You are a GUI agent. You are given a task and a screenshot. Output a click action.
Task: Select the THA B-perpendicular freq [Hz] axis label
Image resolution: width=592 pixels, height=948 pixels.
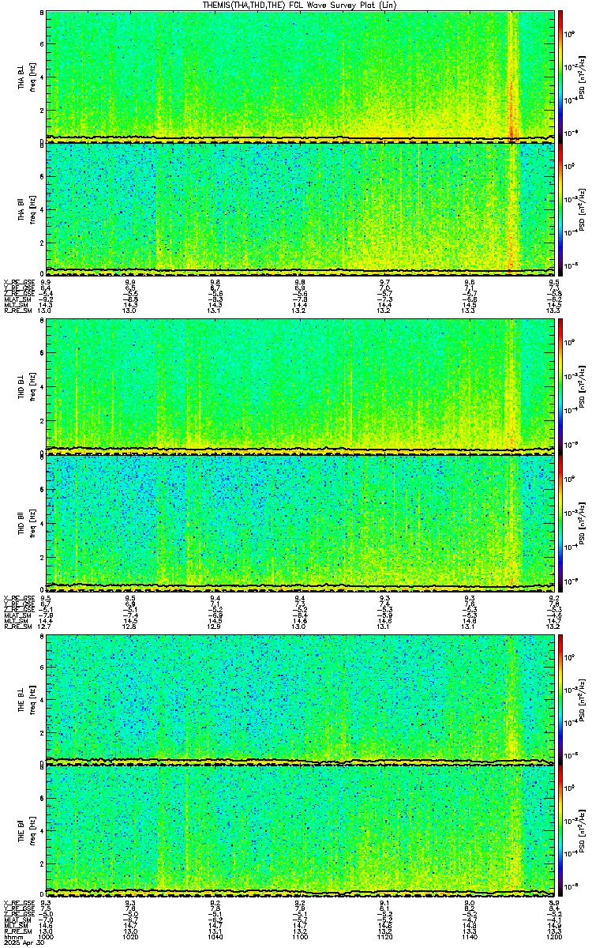(33, 76)
